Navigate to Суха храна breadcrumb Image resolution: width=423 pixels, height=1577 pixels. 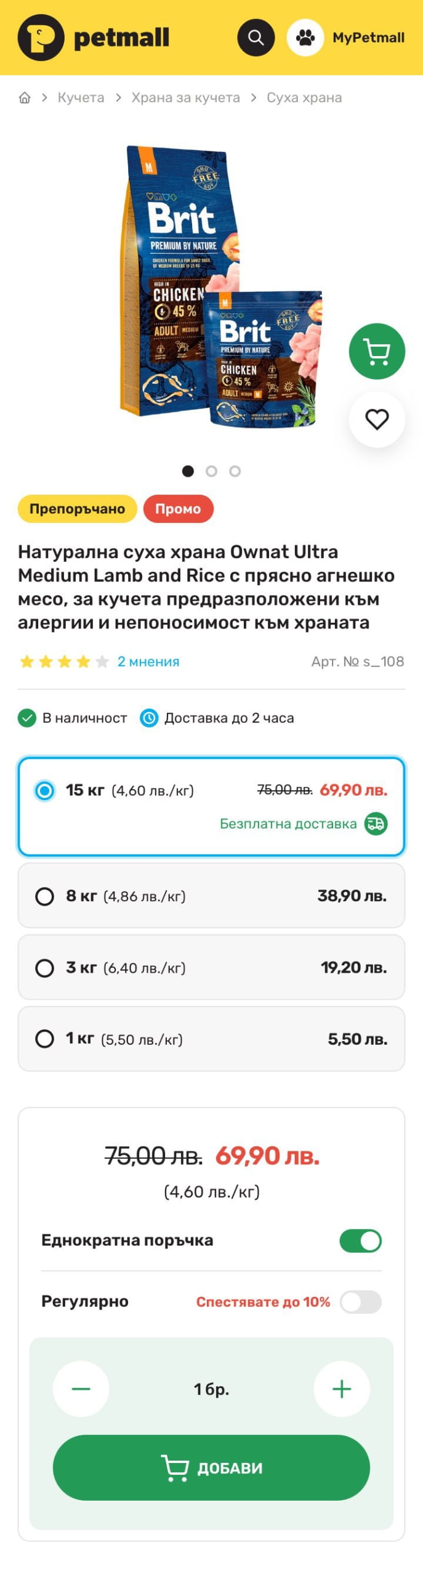click(x=304, y=98)
